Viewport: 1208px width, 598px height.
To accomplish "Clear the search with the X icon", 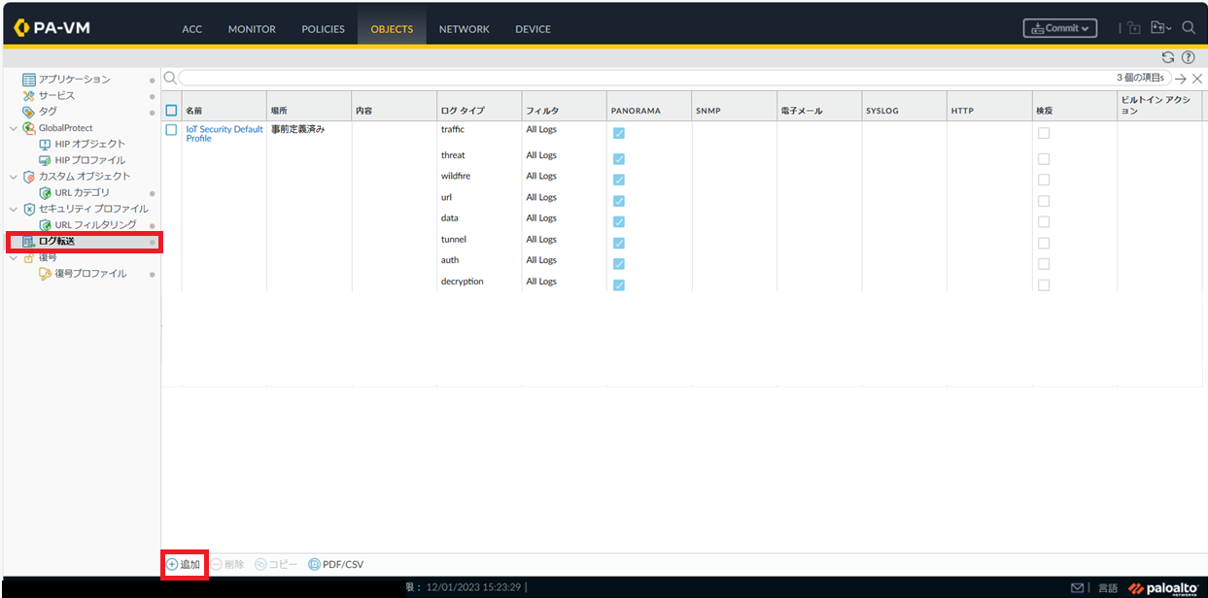I will (1197, 78).
